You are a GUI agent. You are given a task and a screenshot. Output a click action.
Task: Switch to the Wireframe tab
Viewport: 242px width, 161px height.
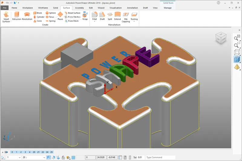coord(43,8)
